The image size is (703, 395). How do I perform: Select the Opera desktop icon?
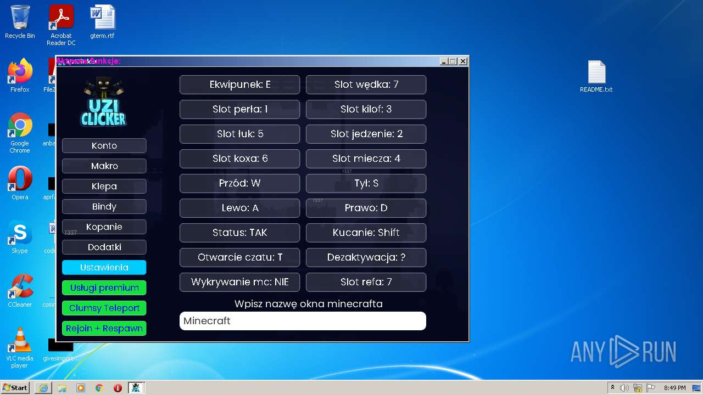click(20, 183)
